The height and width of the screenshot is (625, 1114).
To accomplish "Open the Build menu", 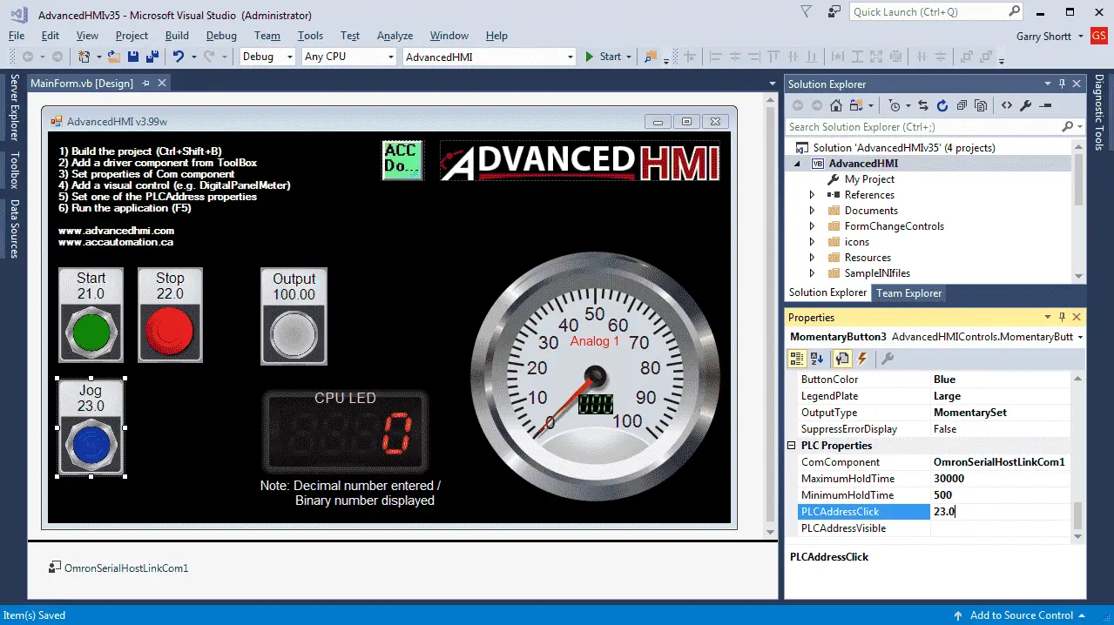I will click(x=177, y=36).
